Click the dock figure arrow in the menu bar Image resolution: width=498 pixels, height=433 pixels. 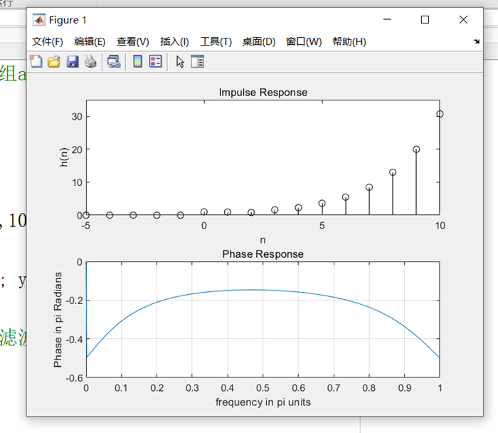coord(477,41)
